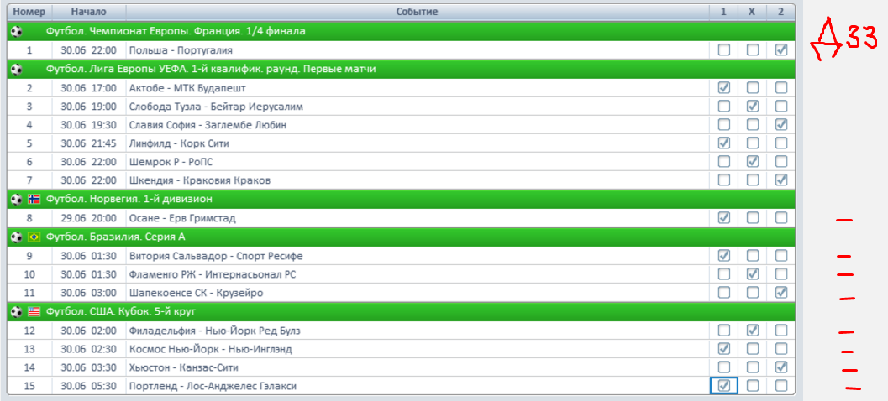Select the Слобода Тузла - Бейтар Иерусалим event
The height and width of the screenshot is (401, 888).
(216, 107)
